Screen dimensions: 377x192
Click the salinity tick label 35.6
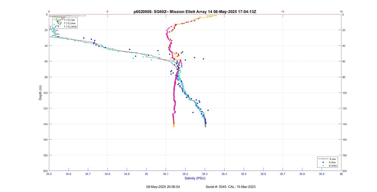(263, 174)
